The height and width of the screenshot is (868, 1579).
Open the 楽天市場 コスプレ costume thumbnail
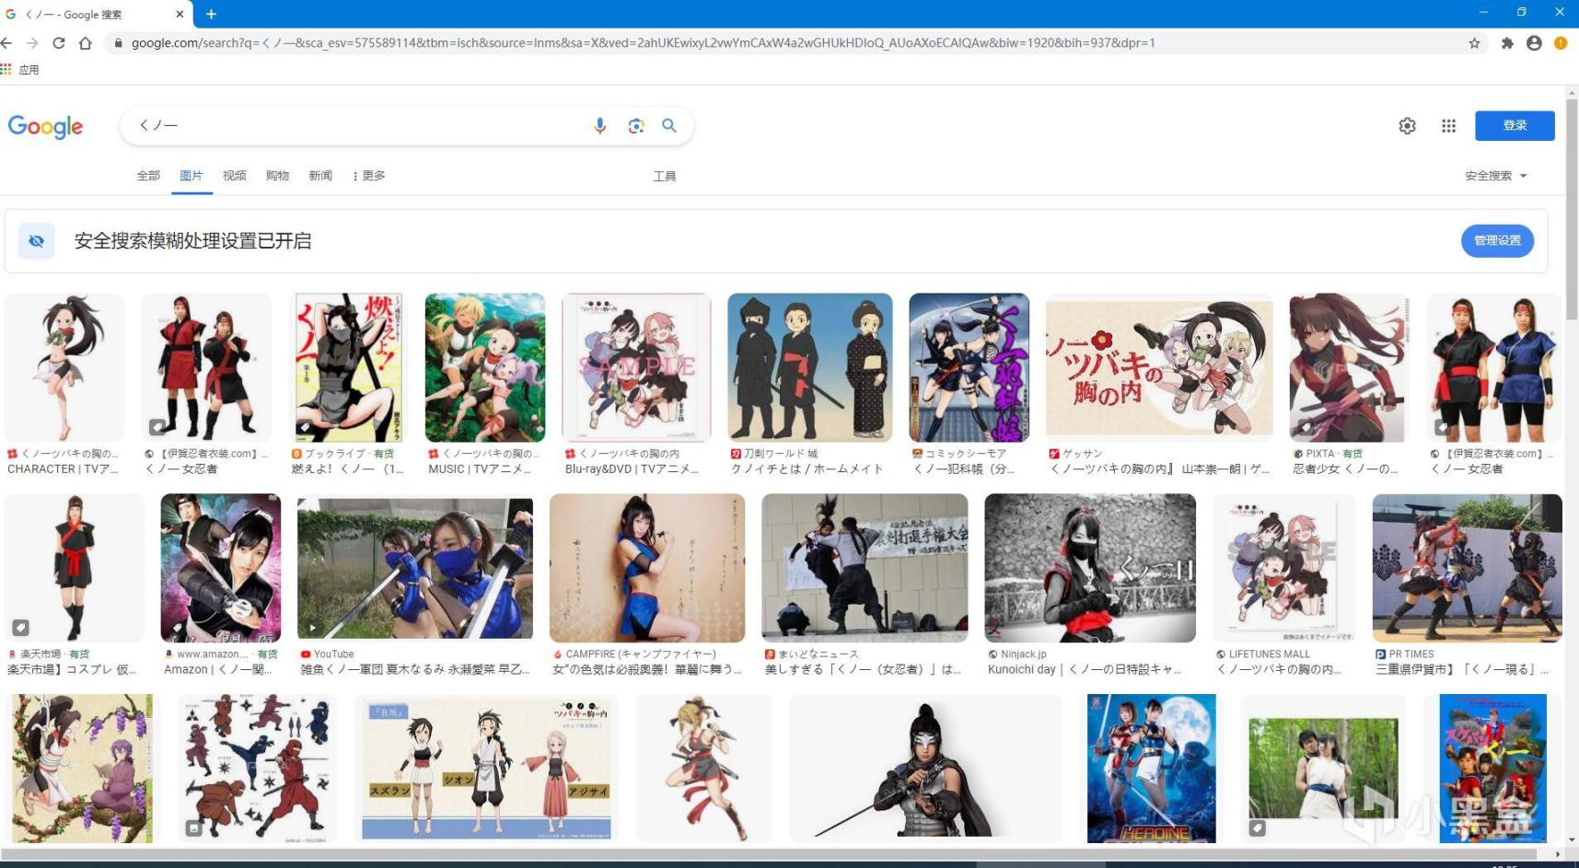pos(74,568)
